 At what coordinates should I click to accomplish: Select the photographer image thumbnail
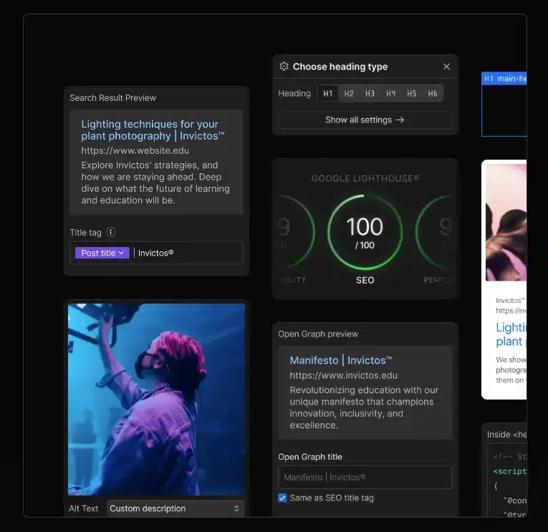coord(156,400)
